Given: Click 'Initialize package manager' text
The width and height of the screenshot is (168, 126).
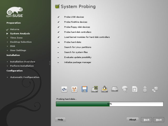Looking at the screenshot, I should point(78,62).
